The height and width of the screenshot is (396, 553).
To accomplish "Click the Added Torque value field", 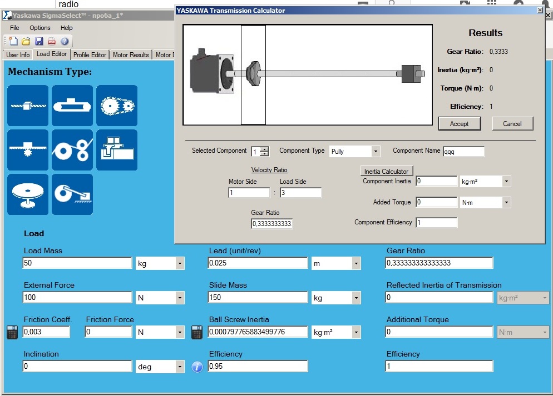I will click(x=437, y=202).
